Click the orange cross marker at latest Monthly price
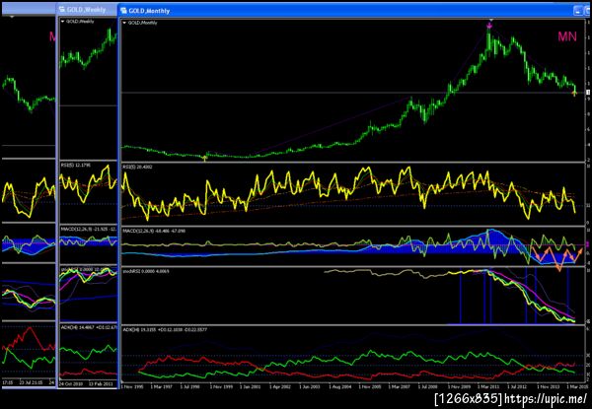The height and width of the screenshot is (409, 592). coord(574,93)
